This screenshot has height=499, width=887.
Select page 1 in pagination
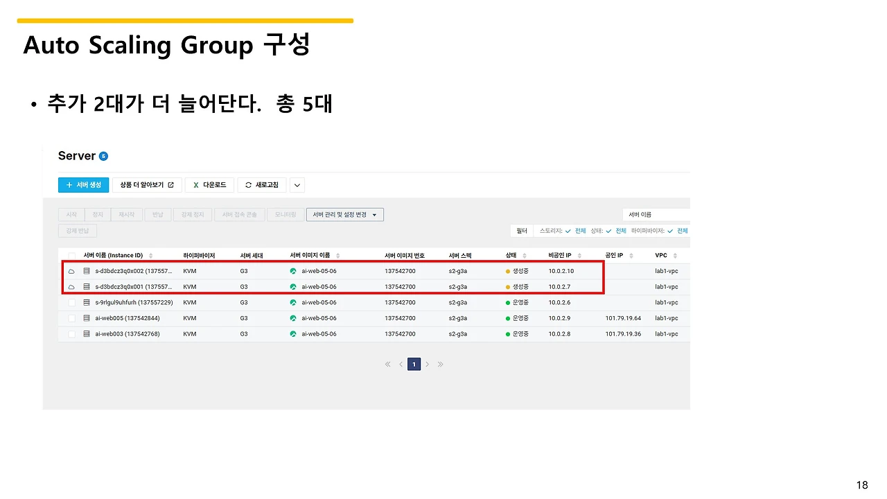414,364
